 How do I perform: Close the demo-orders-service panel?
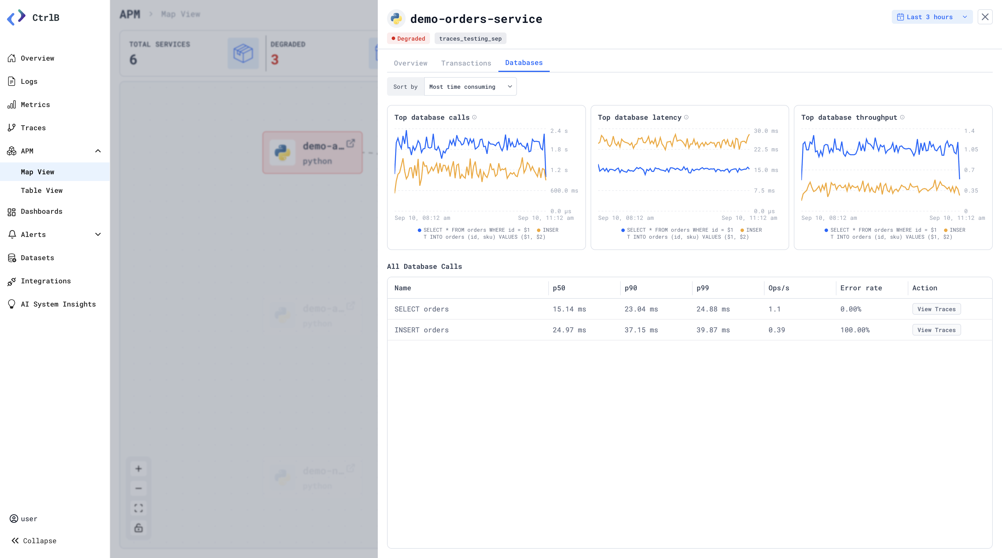tap(985, 17)
